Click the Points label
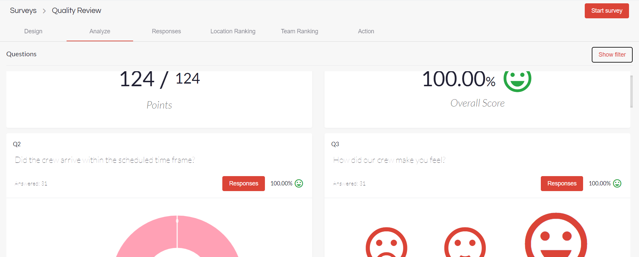 pos(159,105)
